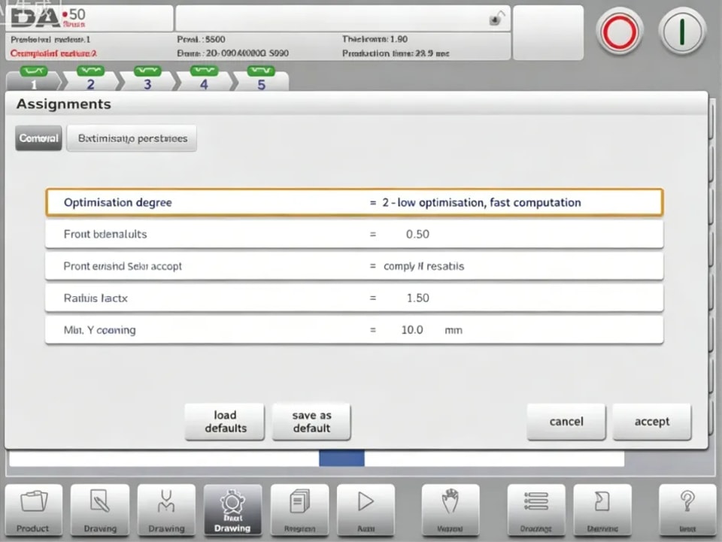The height and width of the screenshot is (542, 722).
Task: Switch to the dark first Assignments tab
Action: click(x=38, y=138)
